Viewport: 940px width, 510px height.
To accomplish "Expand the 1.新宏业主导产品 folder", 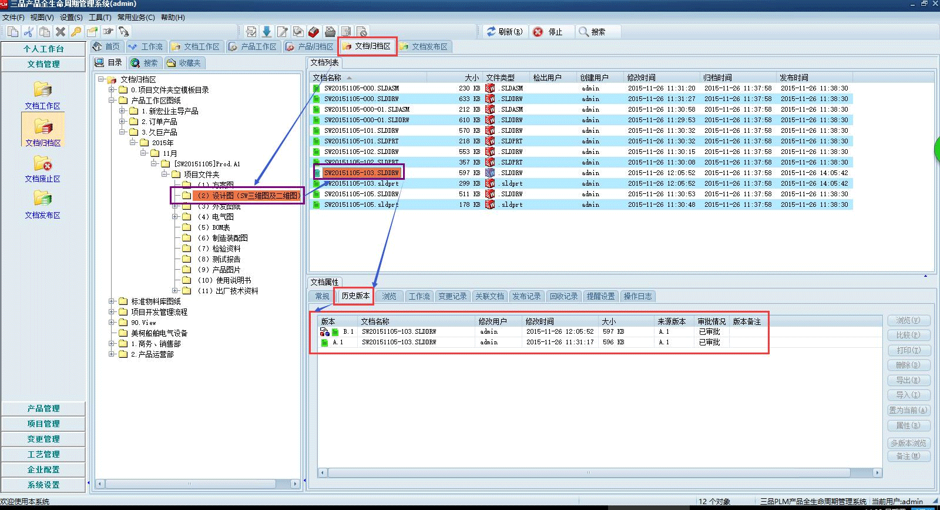I will [122, 111].
